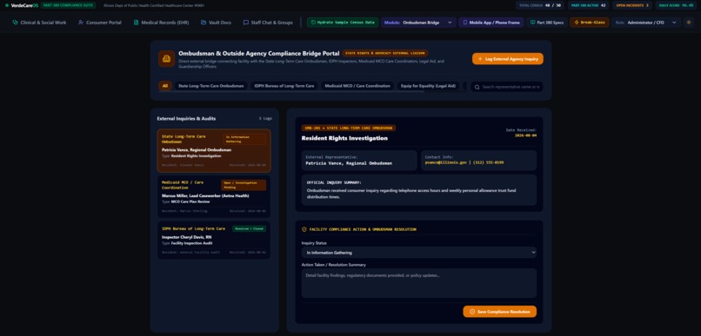
Task: Click Hydrate Sample Census Data button
Action: point(343,23)
